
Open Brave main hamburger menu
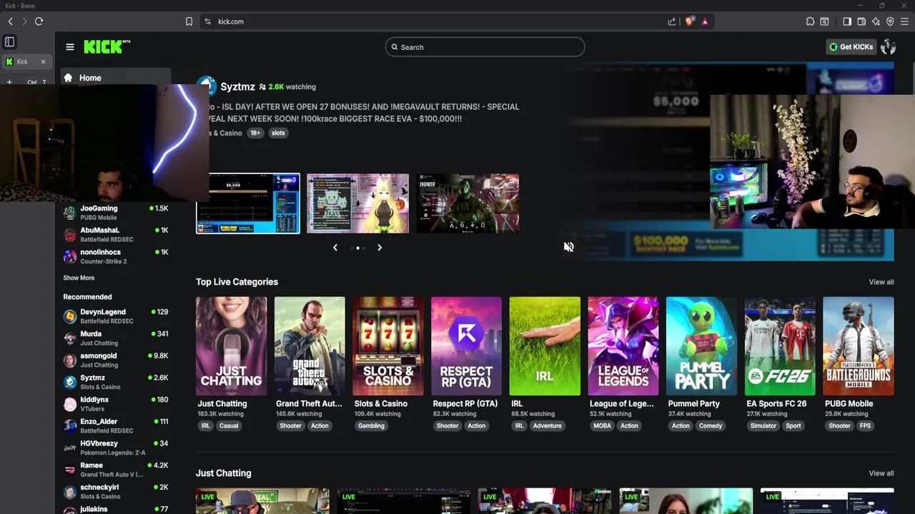pos(904,21)
